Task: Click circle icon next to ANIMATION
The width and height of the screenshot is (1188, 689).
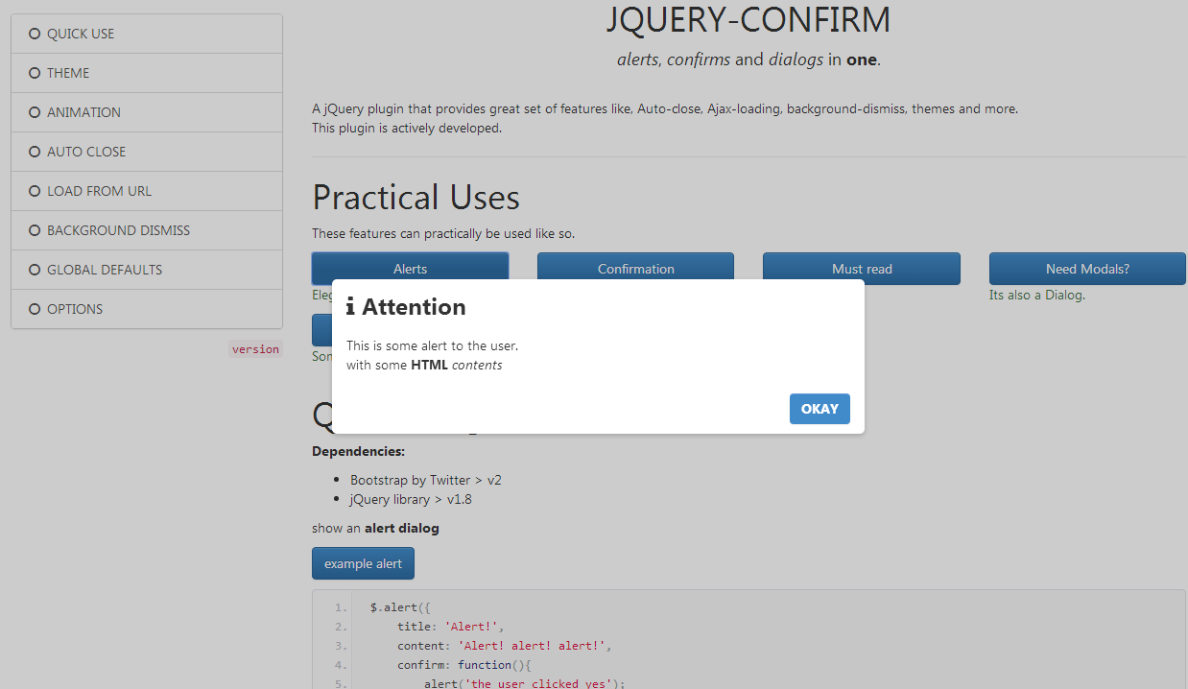Action: (35, 112)
